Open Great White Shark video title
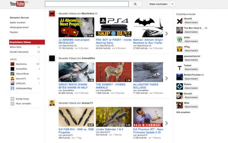 (73, 86)
